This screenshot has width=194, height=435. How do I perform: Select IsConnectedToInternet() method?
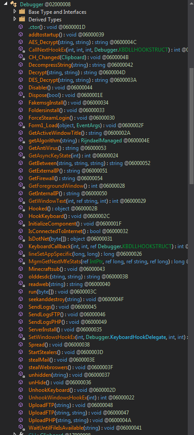click(78, 231)
